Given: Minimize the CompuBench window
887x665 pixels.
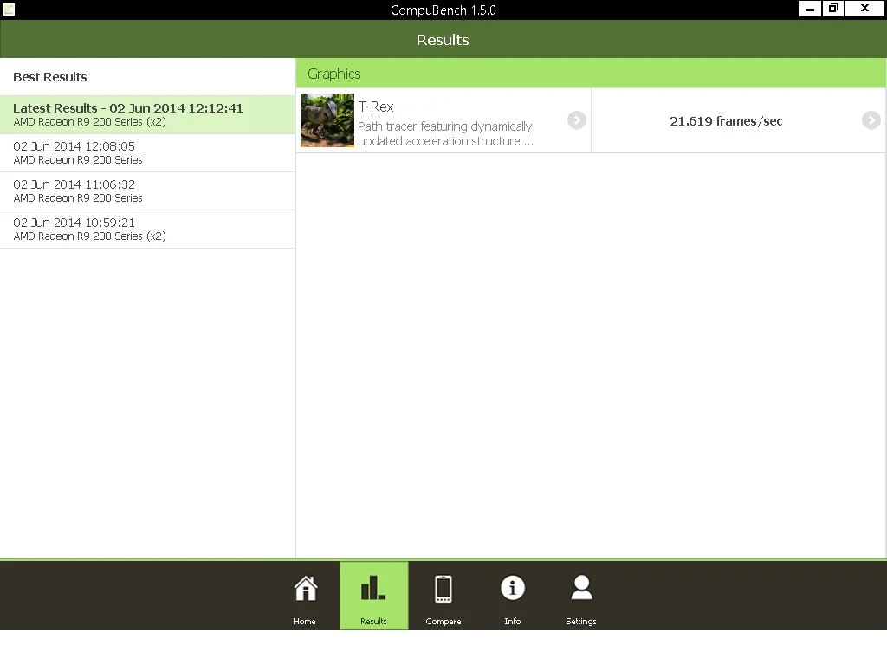Looking at the screenshot, I should (x=810, y=9).
